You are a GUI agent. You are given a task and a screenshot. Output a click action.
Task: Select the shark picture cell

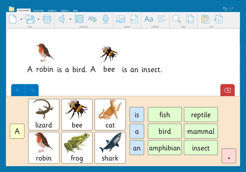[110, 148]
